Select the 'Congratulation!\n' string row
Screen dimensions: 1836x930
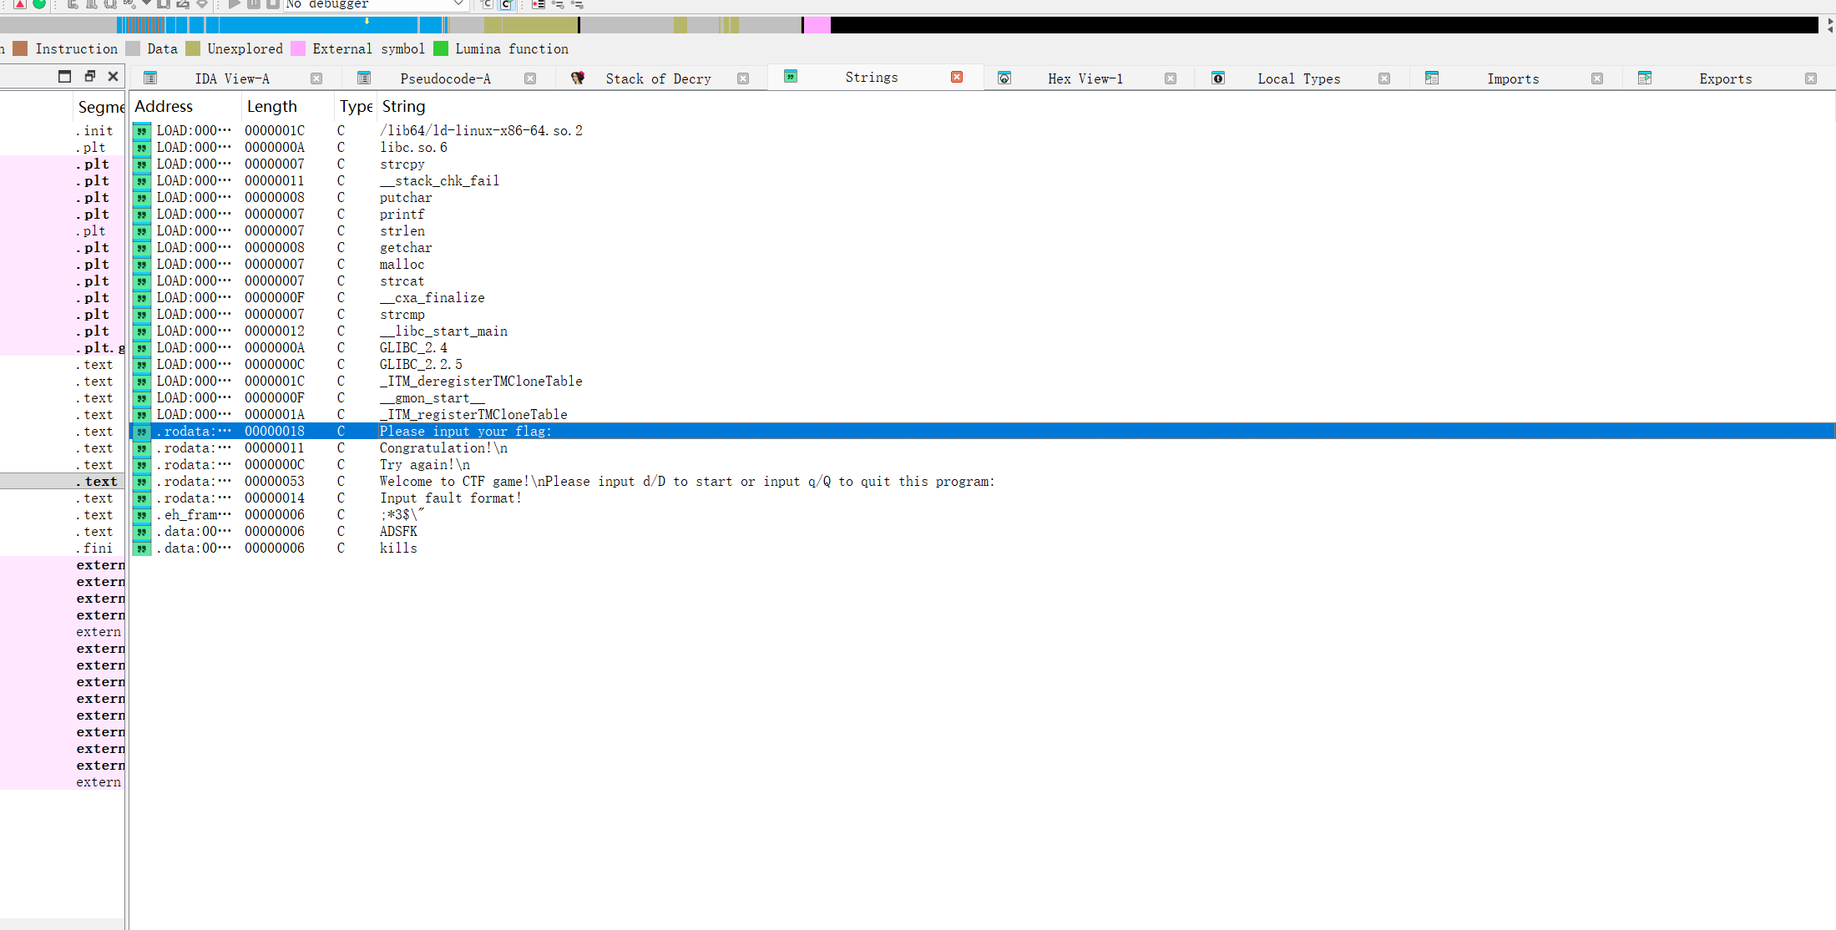coord(443,448)
